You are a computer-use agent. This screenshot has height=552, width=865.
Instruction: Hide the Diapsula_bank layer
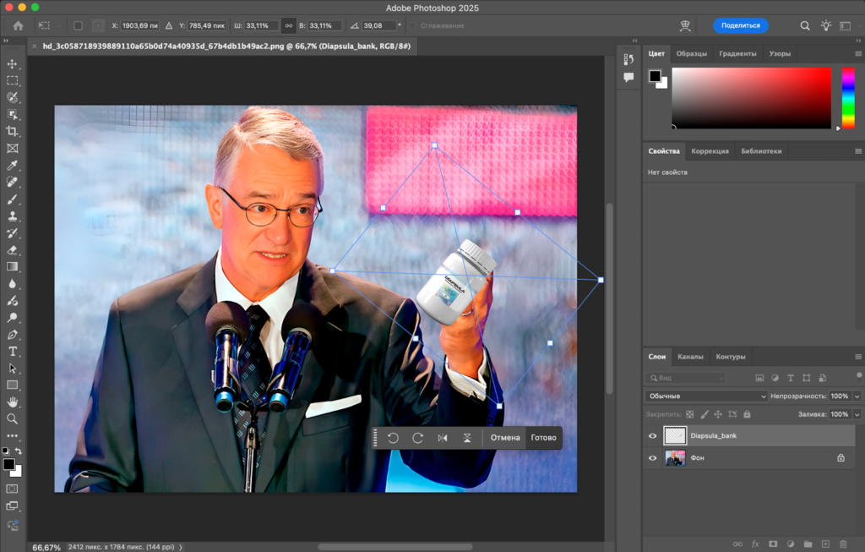[x=652, y=436]
